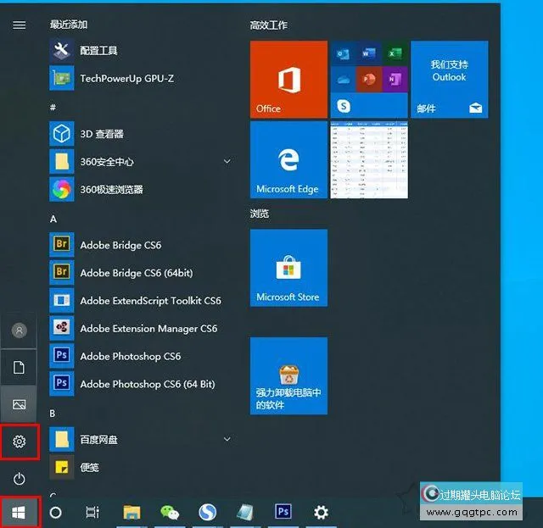
Task: Open Adobe Photoshop CS6 (64 Bit) icon
Action: click(62, 383)
